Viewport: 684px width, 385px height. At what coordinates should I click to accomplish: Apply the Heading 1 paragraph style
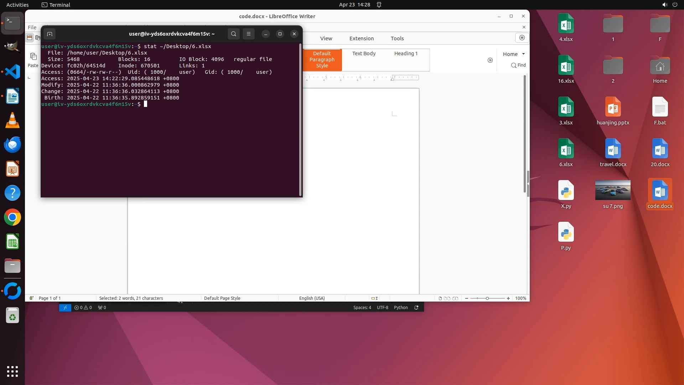(405, 53)
